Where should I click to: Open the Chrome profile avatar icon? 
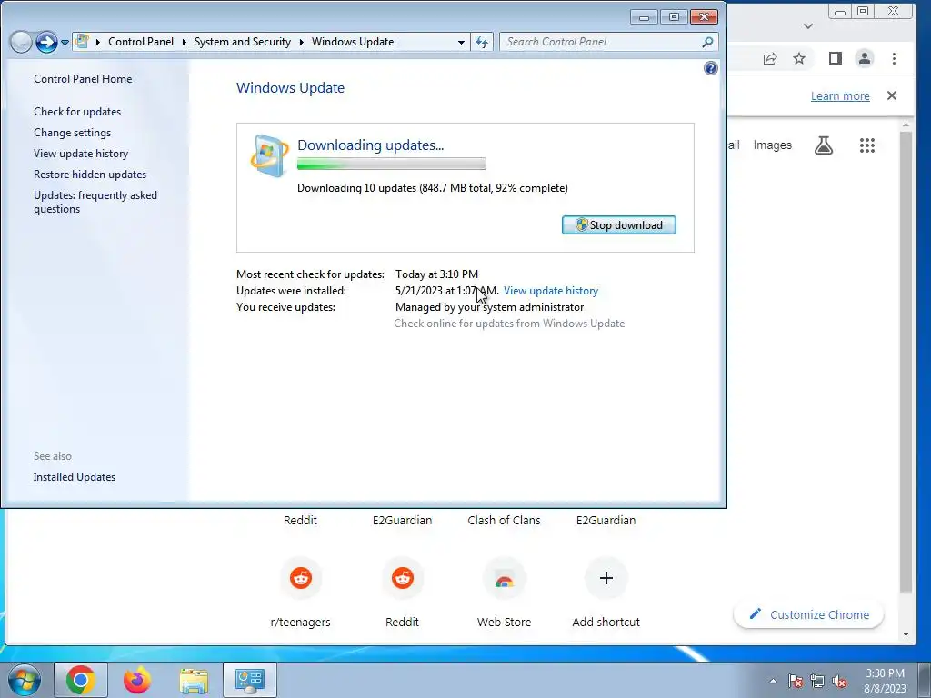[x=865, y=58]
